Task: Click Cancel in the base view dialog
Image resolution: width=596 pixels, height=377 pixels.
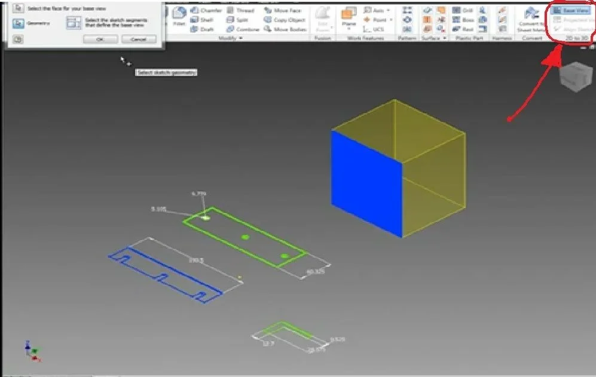Action: click(138, 39)
